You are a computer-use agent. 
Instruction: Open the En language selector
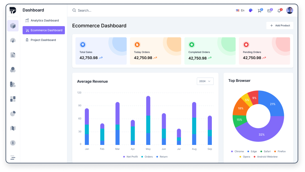click(240, 10)
